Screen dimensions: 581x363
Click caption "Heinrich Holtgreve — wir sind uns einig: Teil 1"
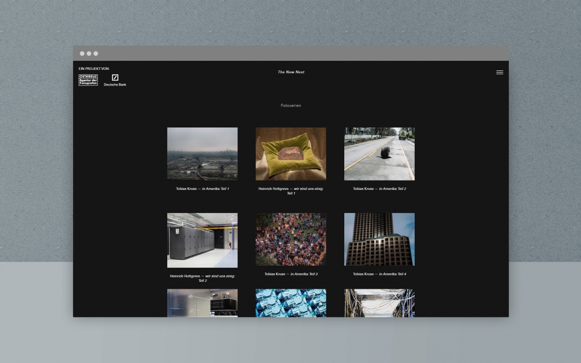[x=291, y=191]
